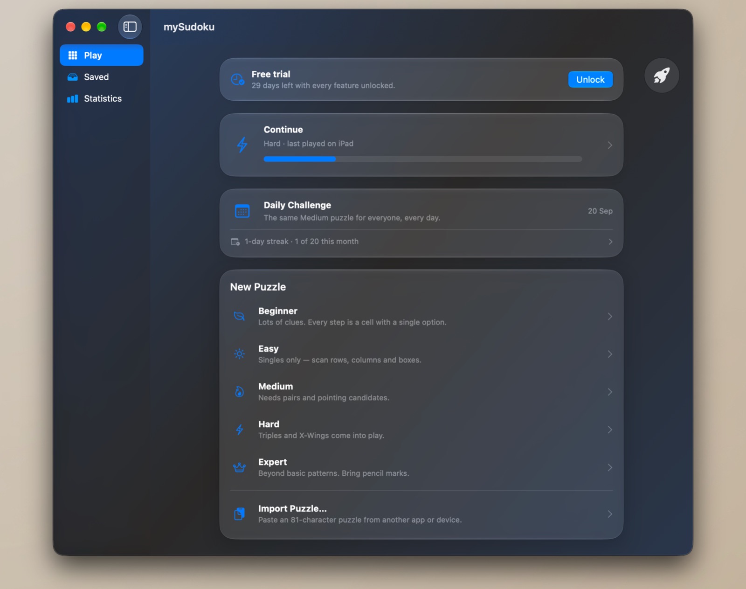746x589 pixels.
Task: Open the Daily Challenge card title
Action: (x=297, y=205)
